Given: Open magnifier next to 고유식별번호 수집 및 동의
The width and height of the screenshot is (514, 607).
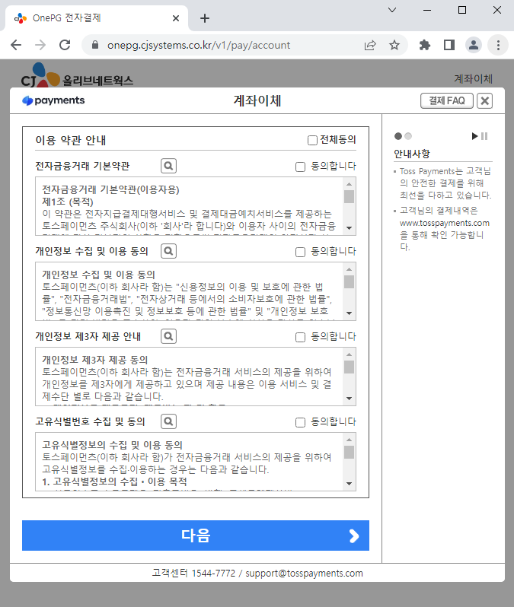Looking at the screenshot, I should point(168,421).
